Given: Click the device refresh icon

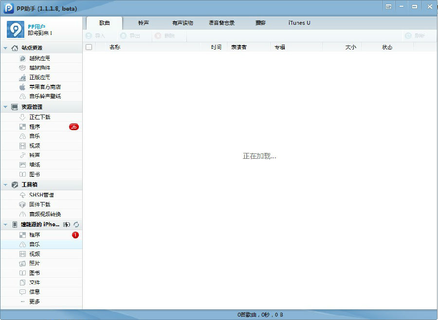Looking at the screenshot, I should pyautogui.click(x=76, y=225).
